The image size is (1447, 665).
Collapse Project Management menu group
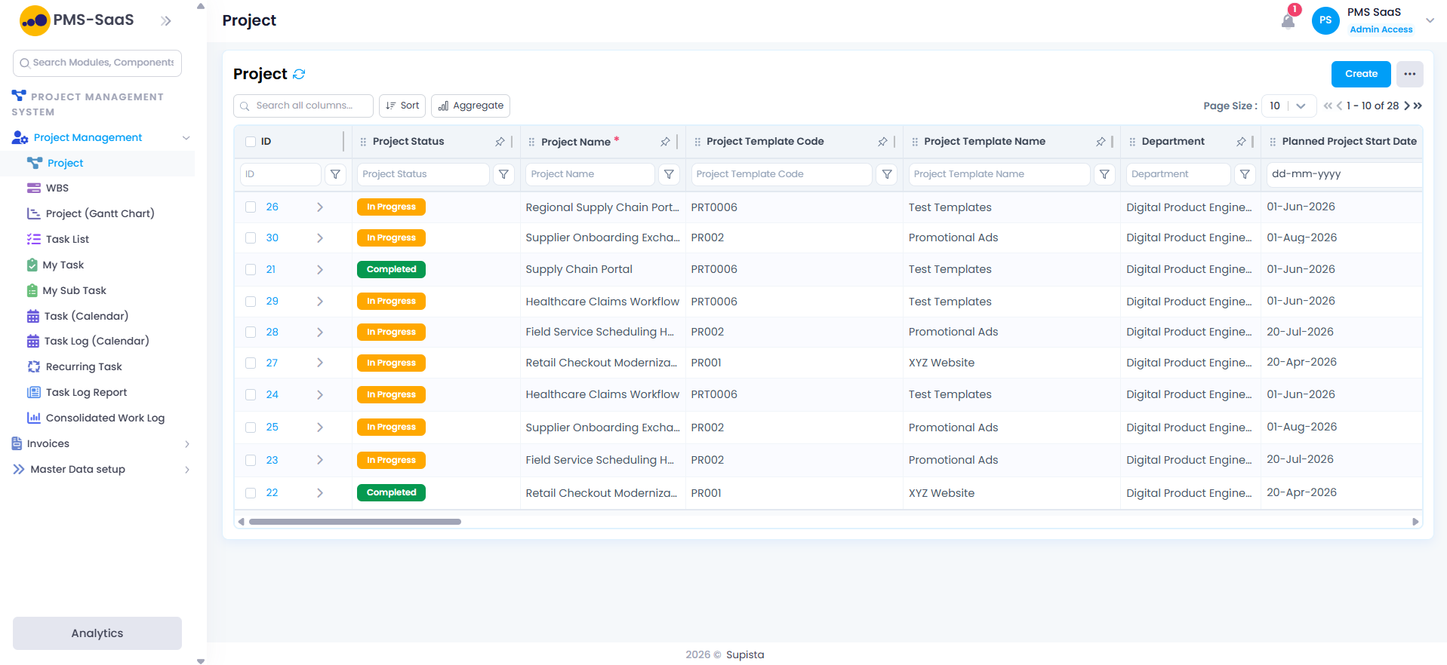pyautogui.click(x=186, y=137)
